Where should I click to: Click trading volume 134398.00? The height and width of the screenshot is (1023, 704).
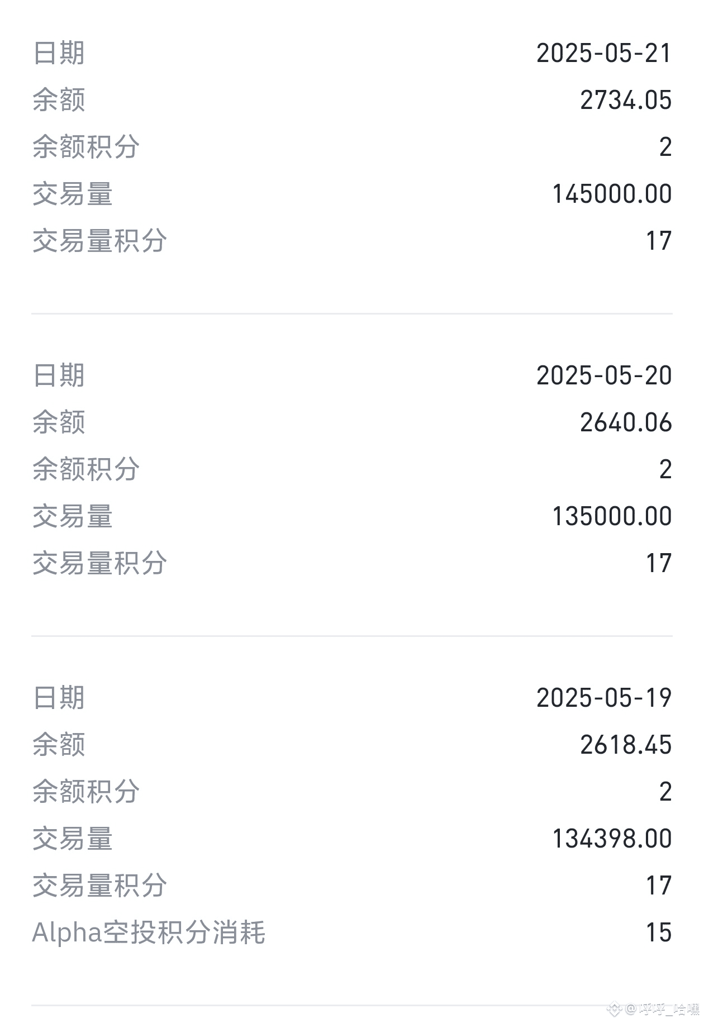pyautogui.click(x=612, y=839)
